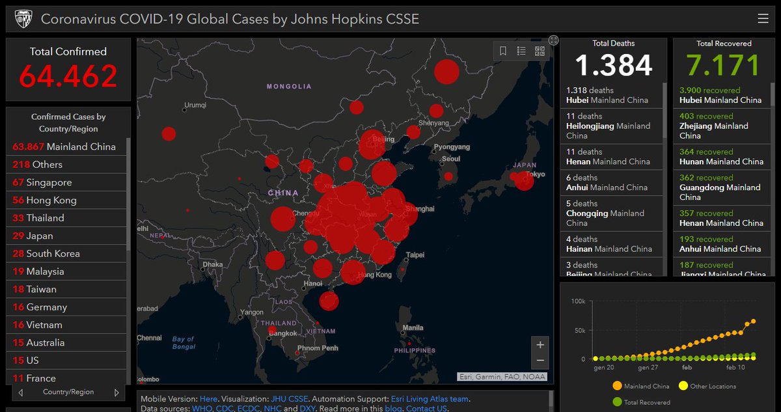Open the CDC data source link
The image size is (781, 412).
pyautogui.click(x=225, y=409)
